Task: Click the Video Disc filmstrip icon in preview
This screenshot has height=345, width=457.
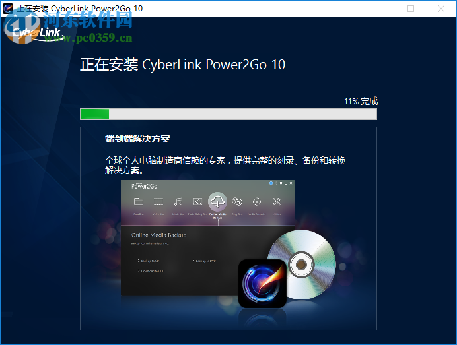Action: 158,201
